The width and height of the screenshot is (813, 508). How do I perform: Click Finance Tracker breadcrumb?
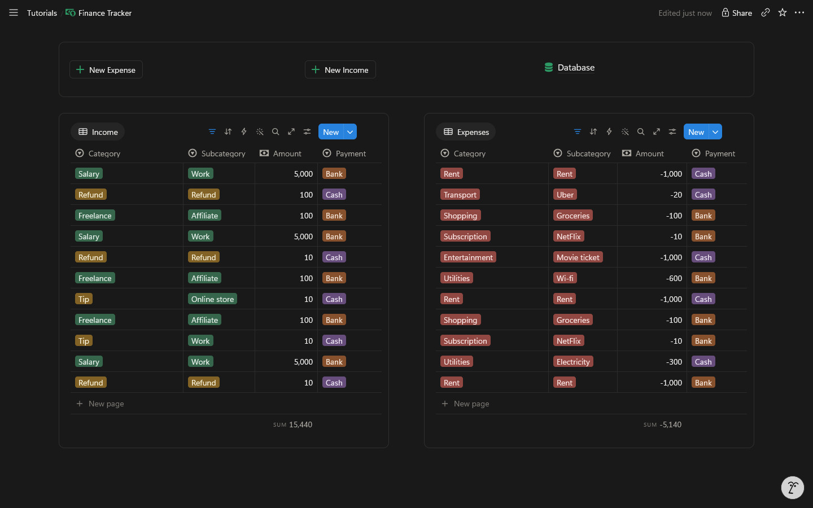(99, 13)
